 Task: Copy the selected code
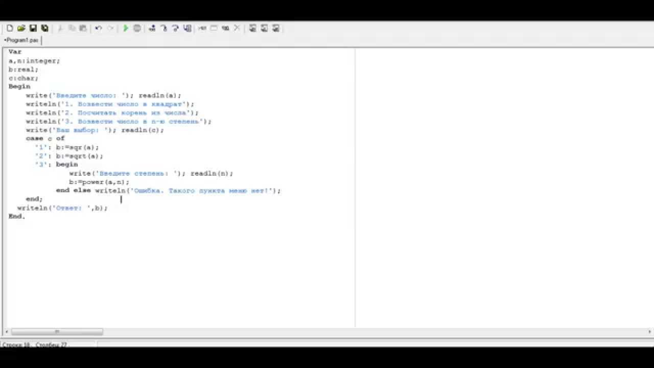(72, 28)
